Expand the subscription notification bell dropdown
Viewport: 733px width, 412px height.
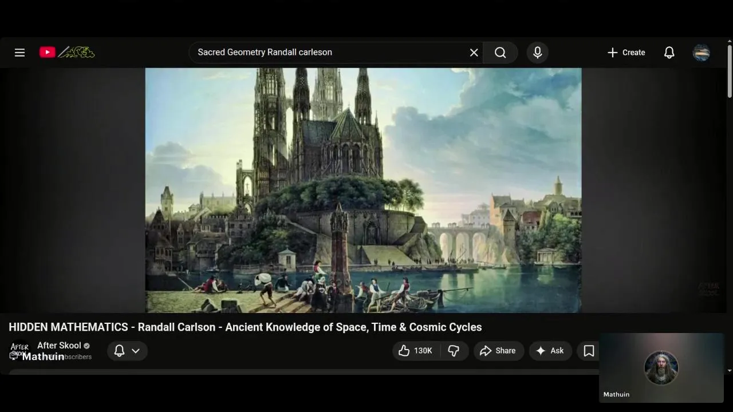pos(127,351)
